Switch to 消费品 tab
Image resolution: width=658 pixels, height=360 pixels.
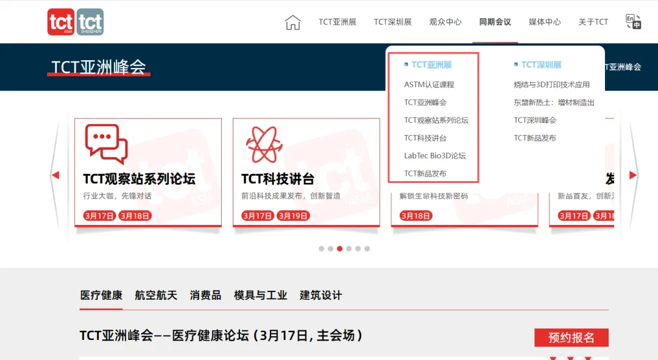[x=205, y=296]
